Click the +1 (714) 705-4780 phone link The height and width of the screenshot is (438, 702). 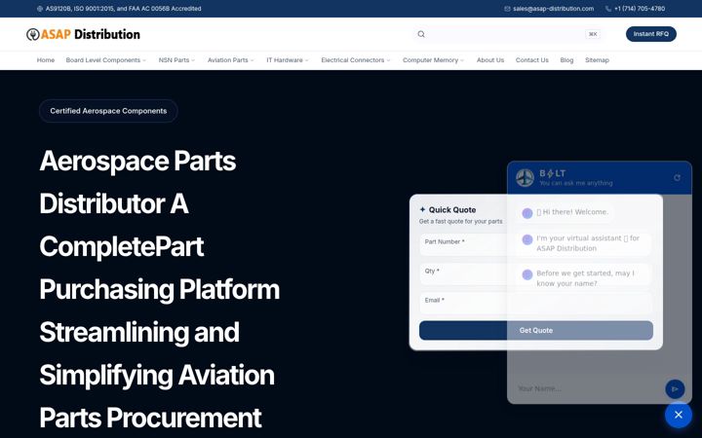click(640, 9)
